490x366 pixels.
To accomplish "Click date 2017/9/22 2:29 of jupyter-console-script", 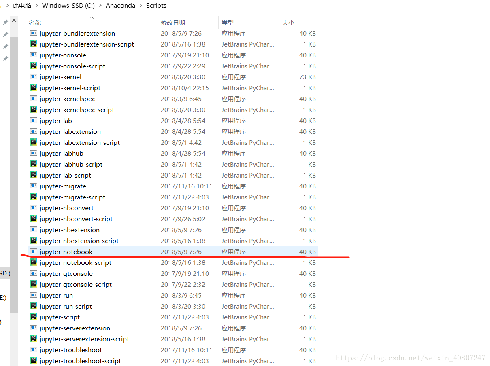I will pos(183,66).
